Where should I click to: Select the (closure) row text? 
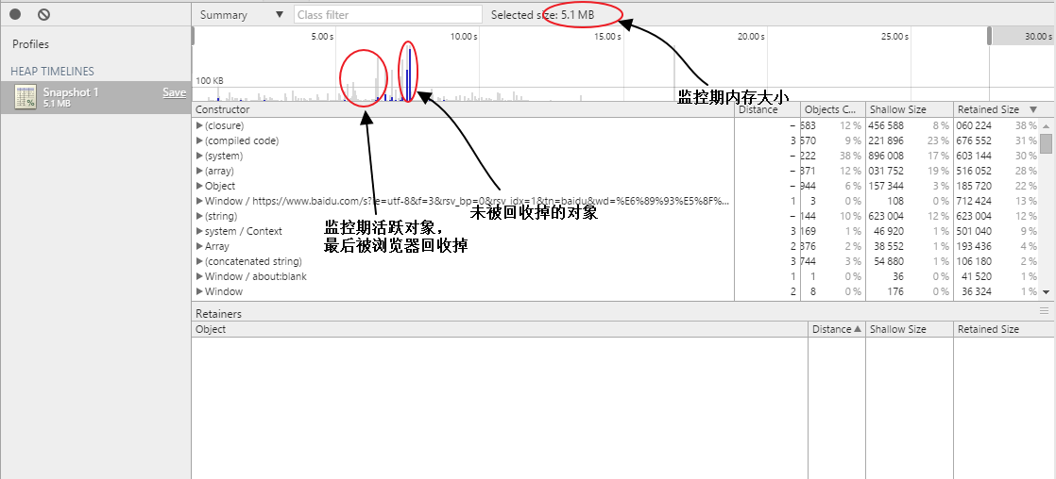tap(224, 125)
